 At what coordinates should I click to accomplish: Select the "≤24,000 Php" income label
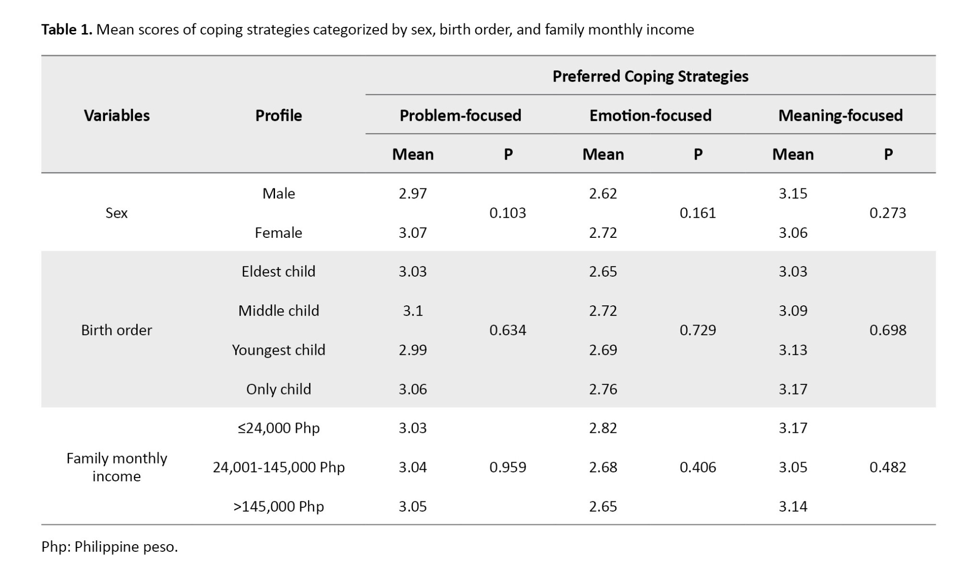pos(278,428)
